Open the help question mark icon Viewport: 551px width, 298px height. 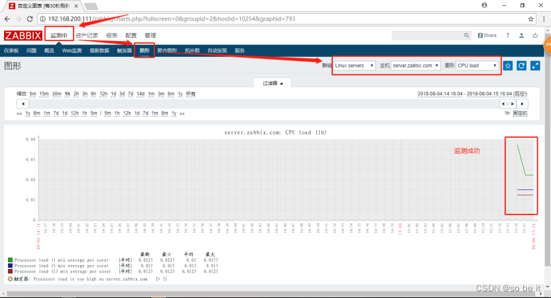507,36
